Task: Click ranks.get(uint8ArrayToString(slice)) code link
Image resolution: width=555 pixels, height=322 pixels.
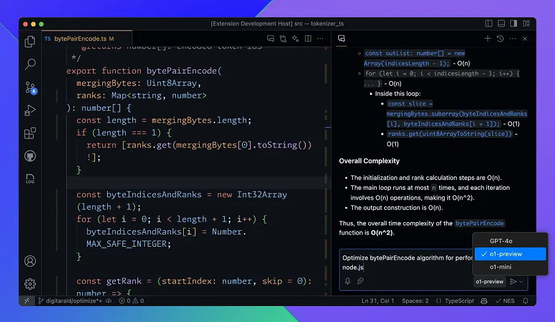Action: (450, 133)
